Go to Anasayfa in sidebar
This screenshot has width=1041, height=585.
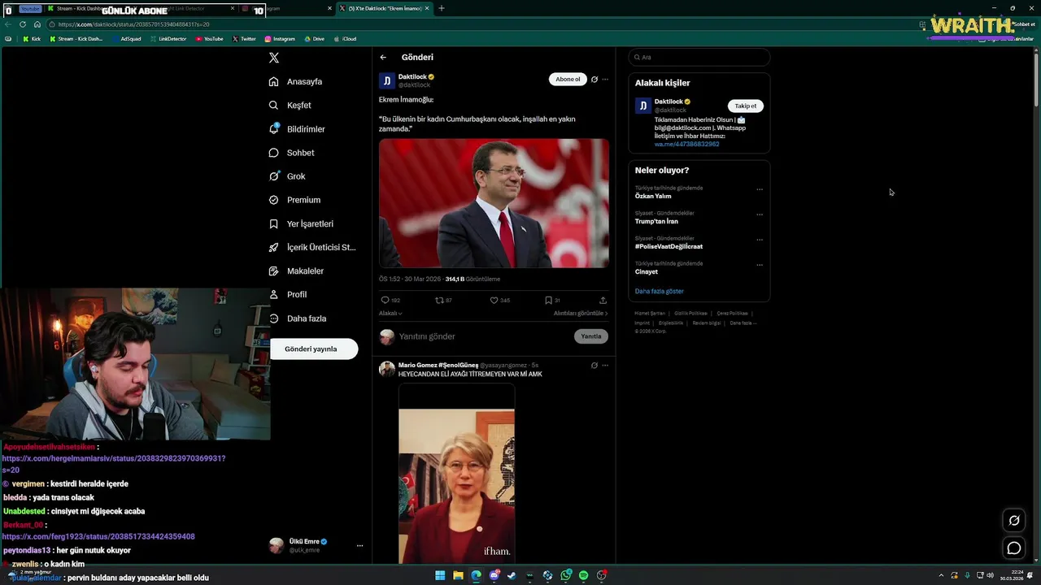point(296,81)
